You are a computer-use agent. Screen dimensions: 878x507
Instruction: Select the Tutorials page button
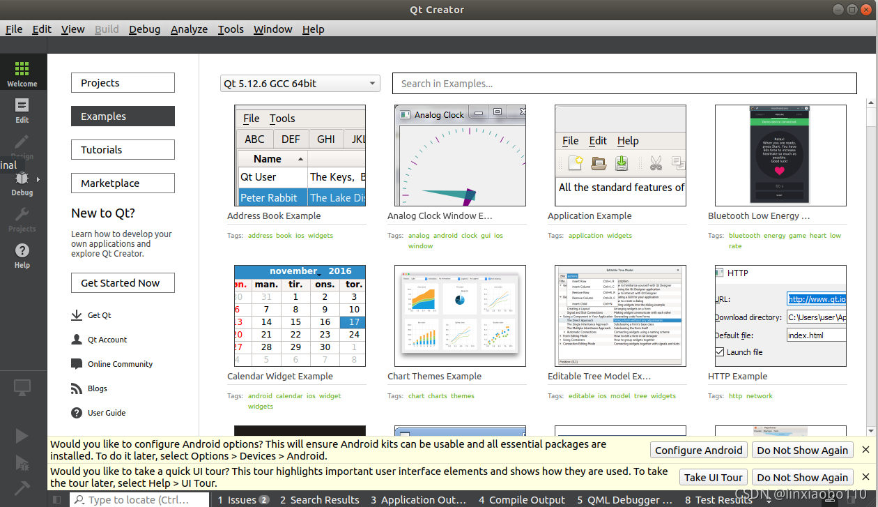coord(123,150)
